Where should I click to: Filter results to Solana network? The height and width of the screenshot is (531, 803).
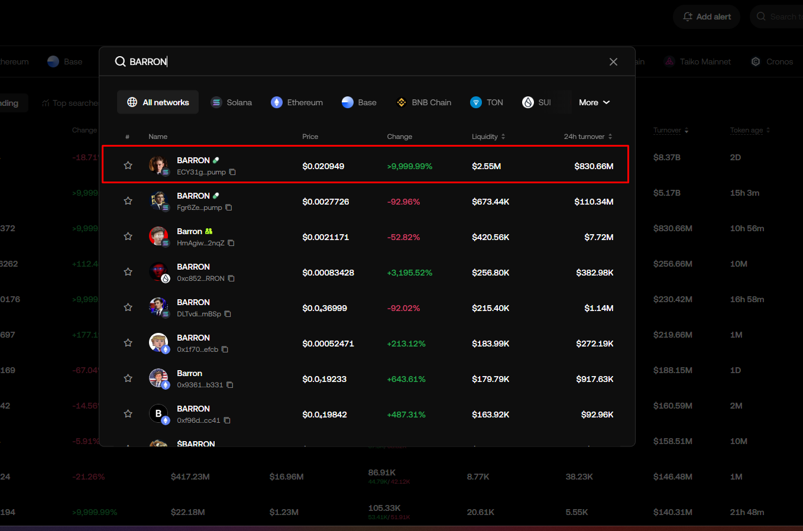coord(231,102)
